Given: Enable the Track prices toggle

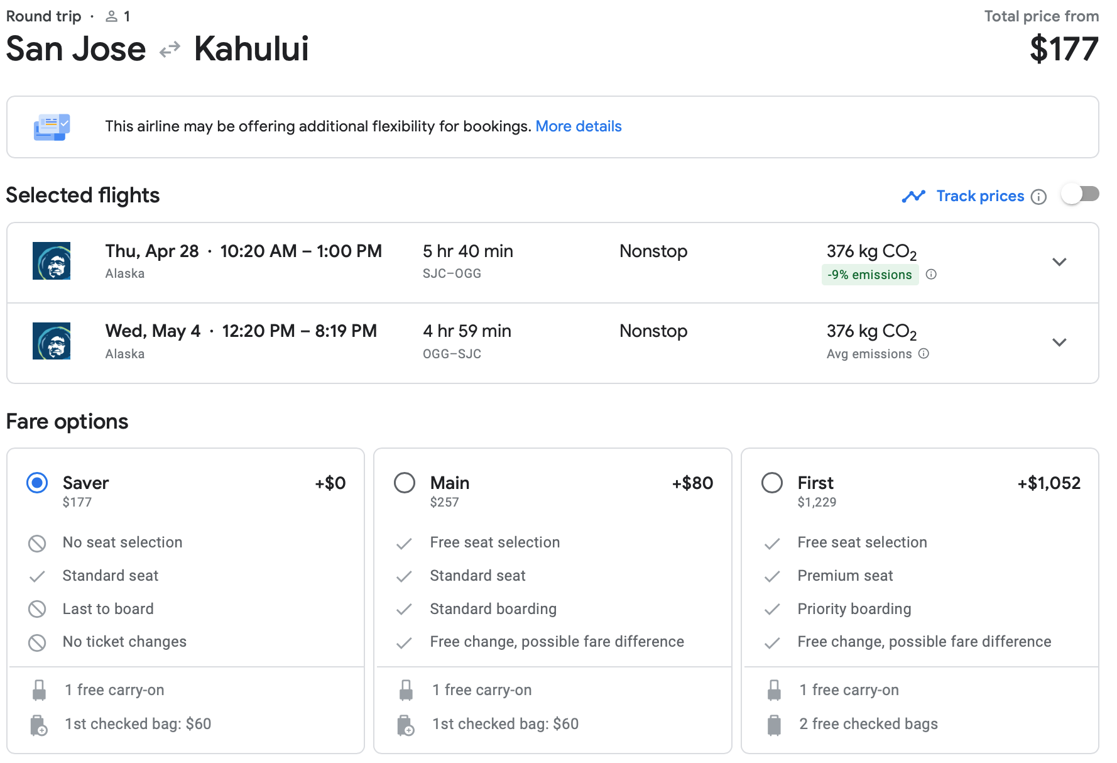Looking at the screenshot, I should pos(1080,194).
